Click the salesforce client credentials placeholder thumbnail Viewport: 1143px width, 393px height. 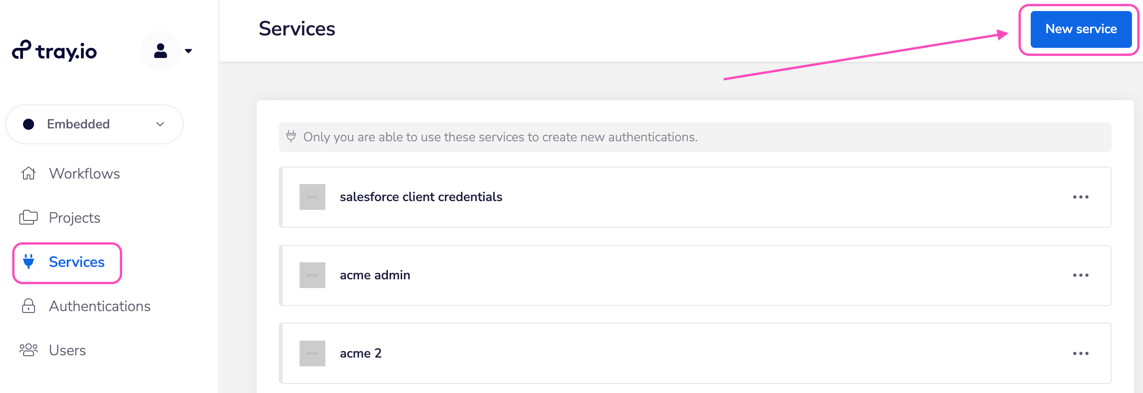click(312, 197)
